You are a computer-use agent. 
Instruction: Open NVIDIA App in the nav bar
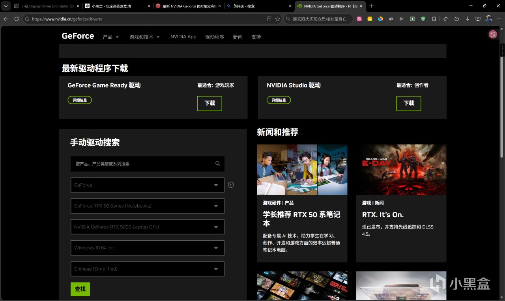coord(183,37)
